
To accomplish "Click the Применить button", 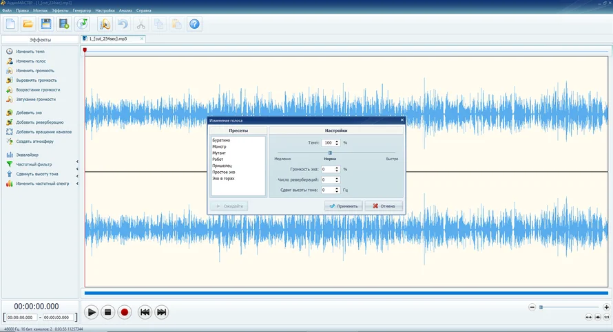I will click(x=344, y=206).
